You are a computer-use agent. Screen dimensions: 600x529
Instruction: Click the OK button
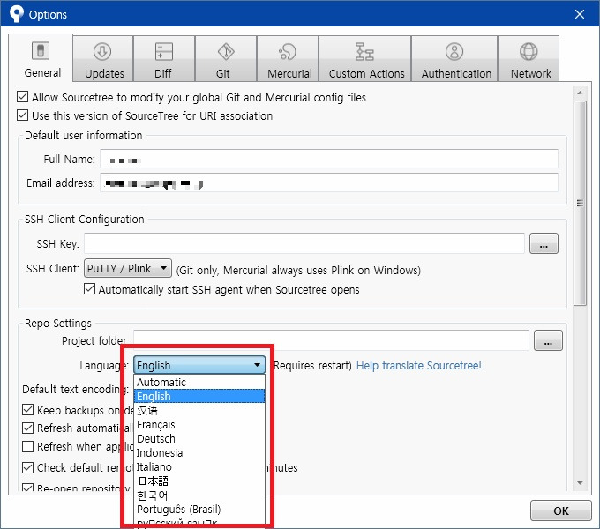tap(560, 510)
